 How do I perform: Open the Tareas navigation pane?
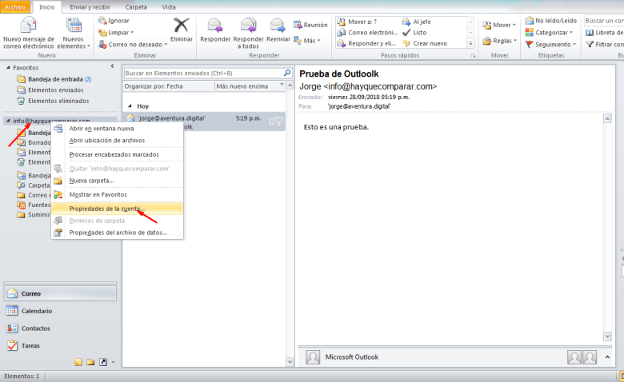32,346
